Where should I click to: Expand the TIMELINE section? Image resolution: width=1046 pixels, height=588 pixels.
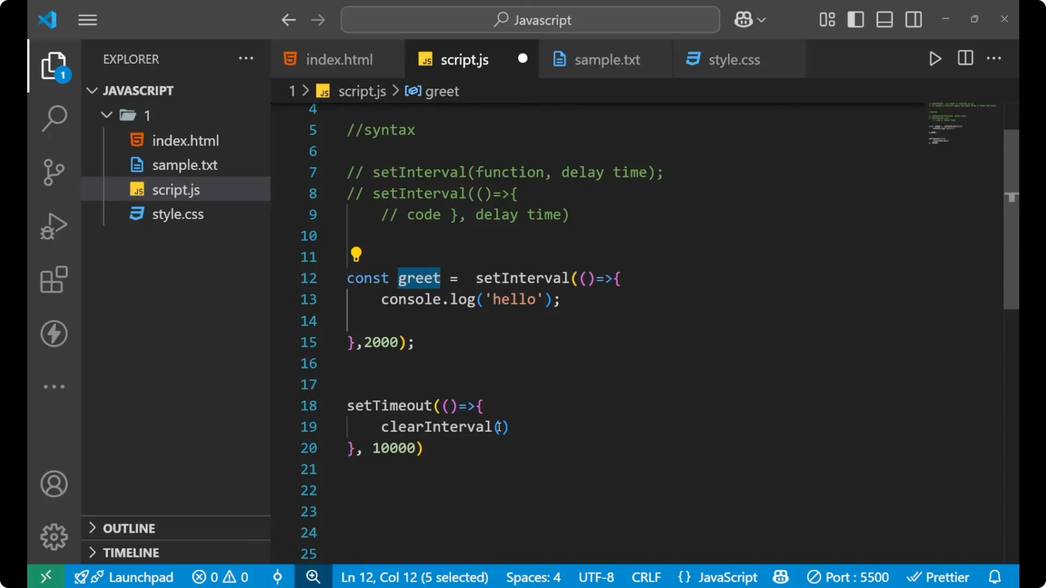132,552
